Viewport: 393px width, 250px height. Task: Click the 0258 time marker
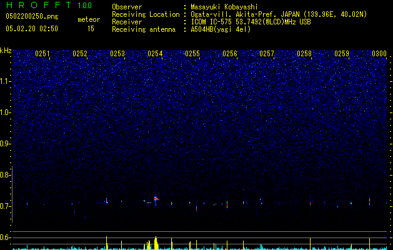(304, 54)
